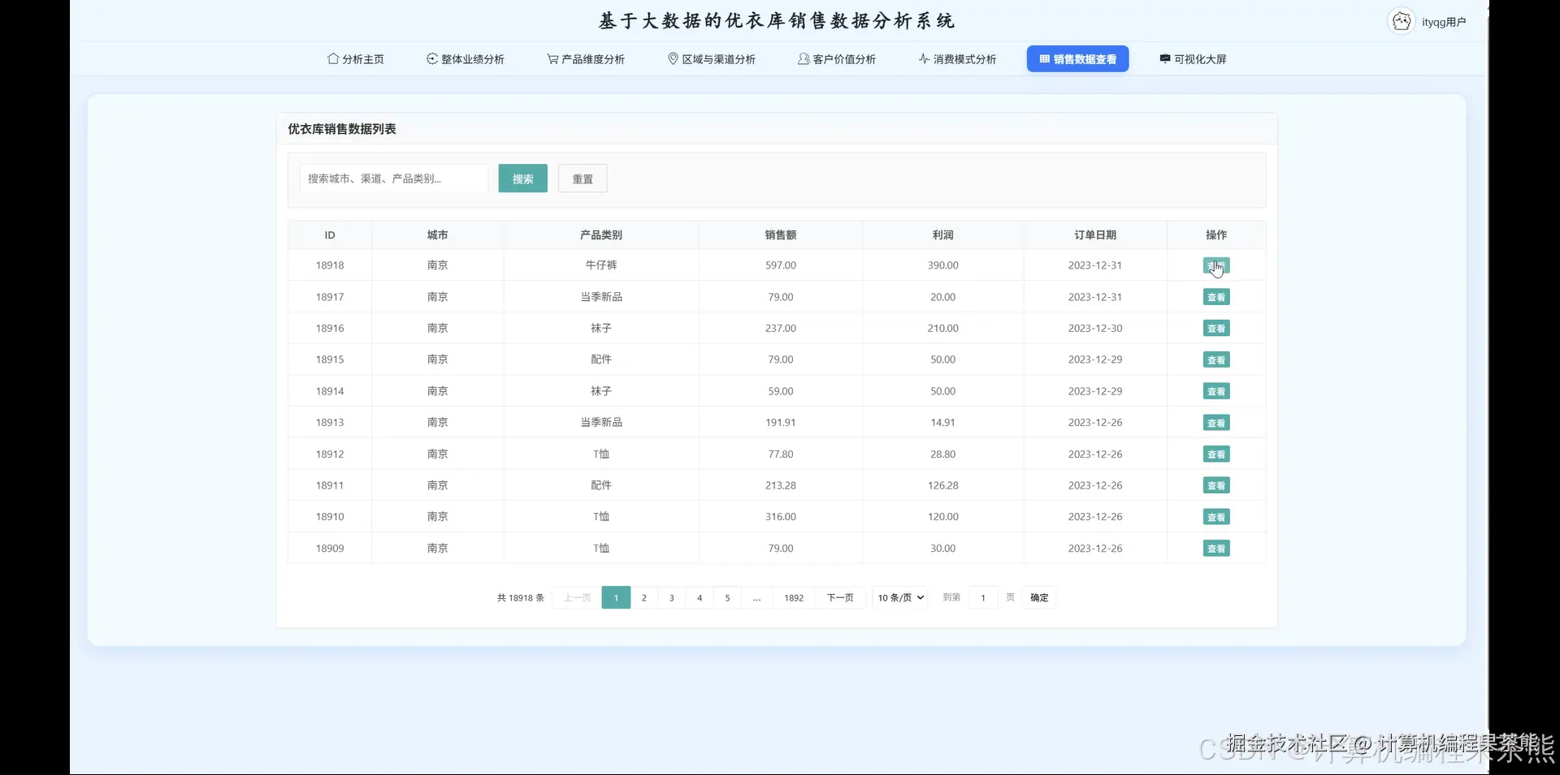Click sales amount 597.00
The image size is (1560, 775).
coord(781,265)
